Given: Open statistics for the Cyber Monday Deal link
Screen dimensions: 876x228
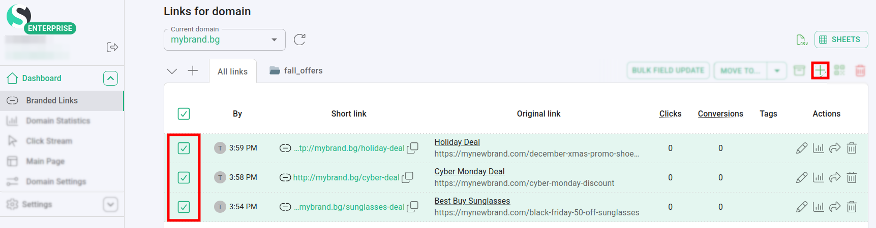Looking at the screenshot, I should pos(818,177).
